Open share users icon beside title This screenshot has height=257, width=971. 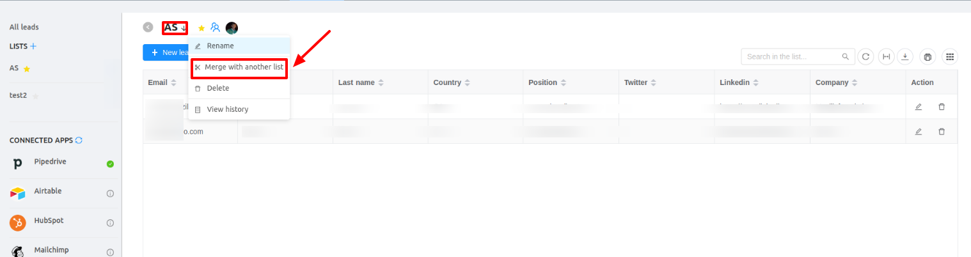coord(216,27)
